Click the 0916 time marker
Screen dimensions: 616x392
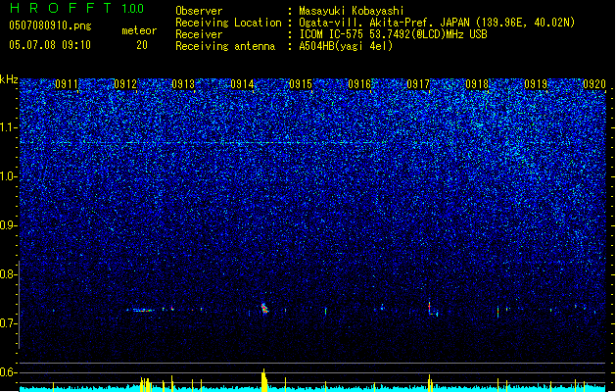point(359,84)
